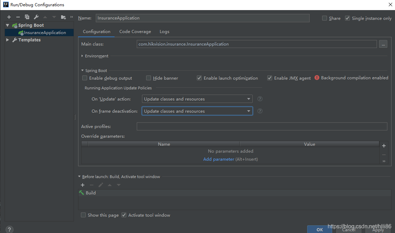The width and height of the screenshot is (395, 233).
Task: Expand the Environment section
Action: tap(82, 56)
